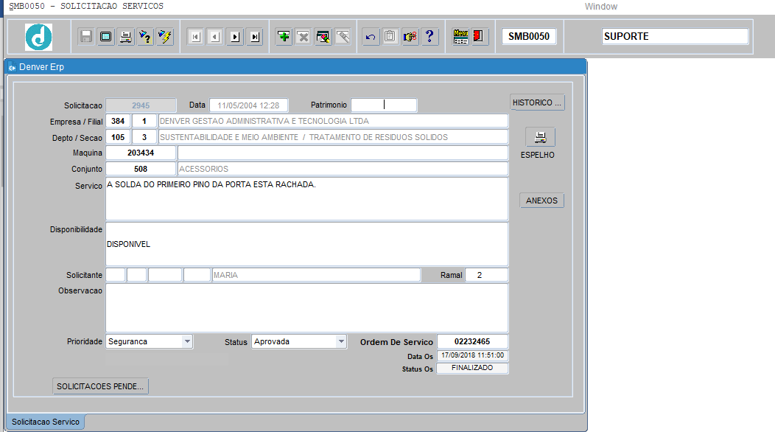Click the Solicitacao number field 2945
Image resolution: width=775 pixels, height=432 pixels.
click(x=141, y=105)
